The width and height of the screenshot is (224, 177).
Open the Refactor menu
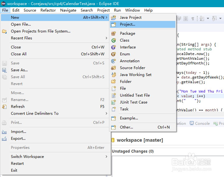click(x=48, y=10)
